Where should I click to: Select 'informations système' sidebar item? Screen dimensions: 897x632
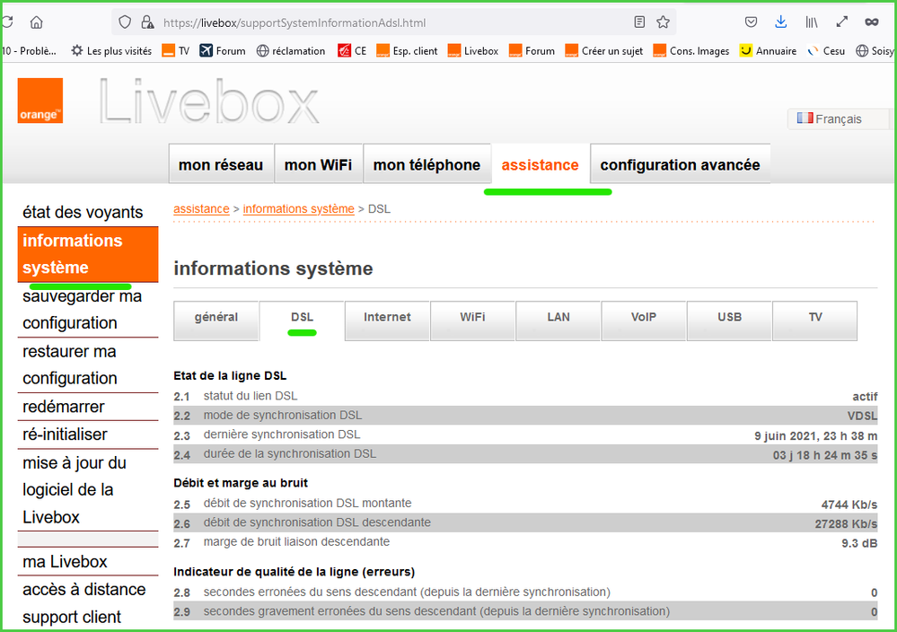pos(88,254)
